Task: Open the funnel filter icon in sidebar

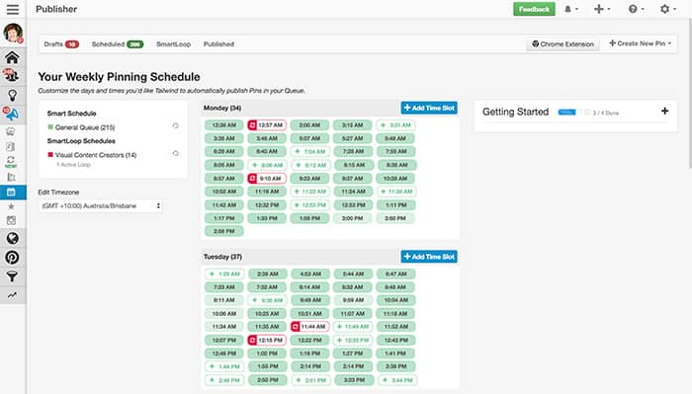Action: click(x=12, y=276)
